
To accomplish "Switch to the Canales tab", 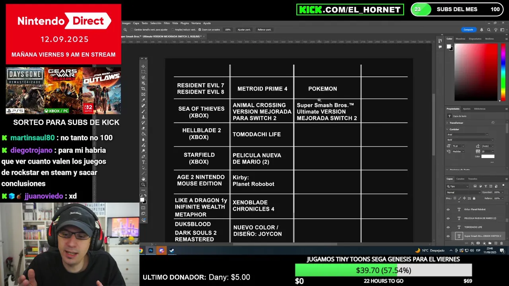I will pos(460,179).
